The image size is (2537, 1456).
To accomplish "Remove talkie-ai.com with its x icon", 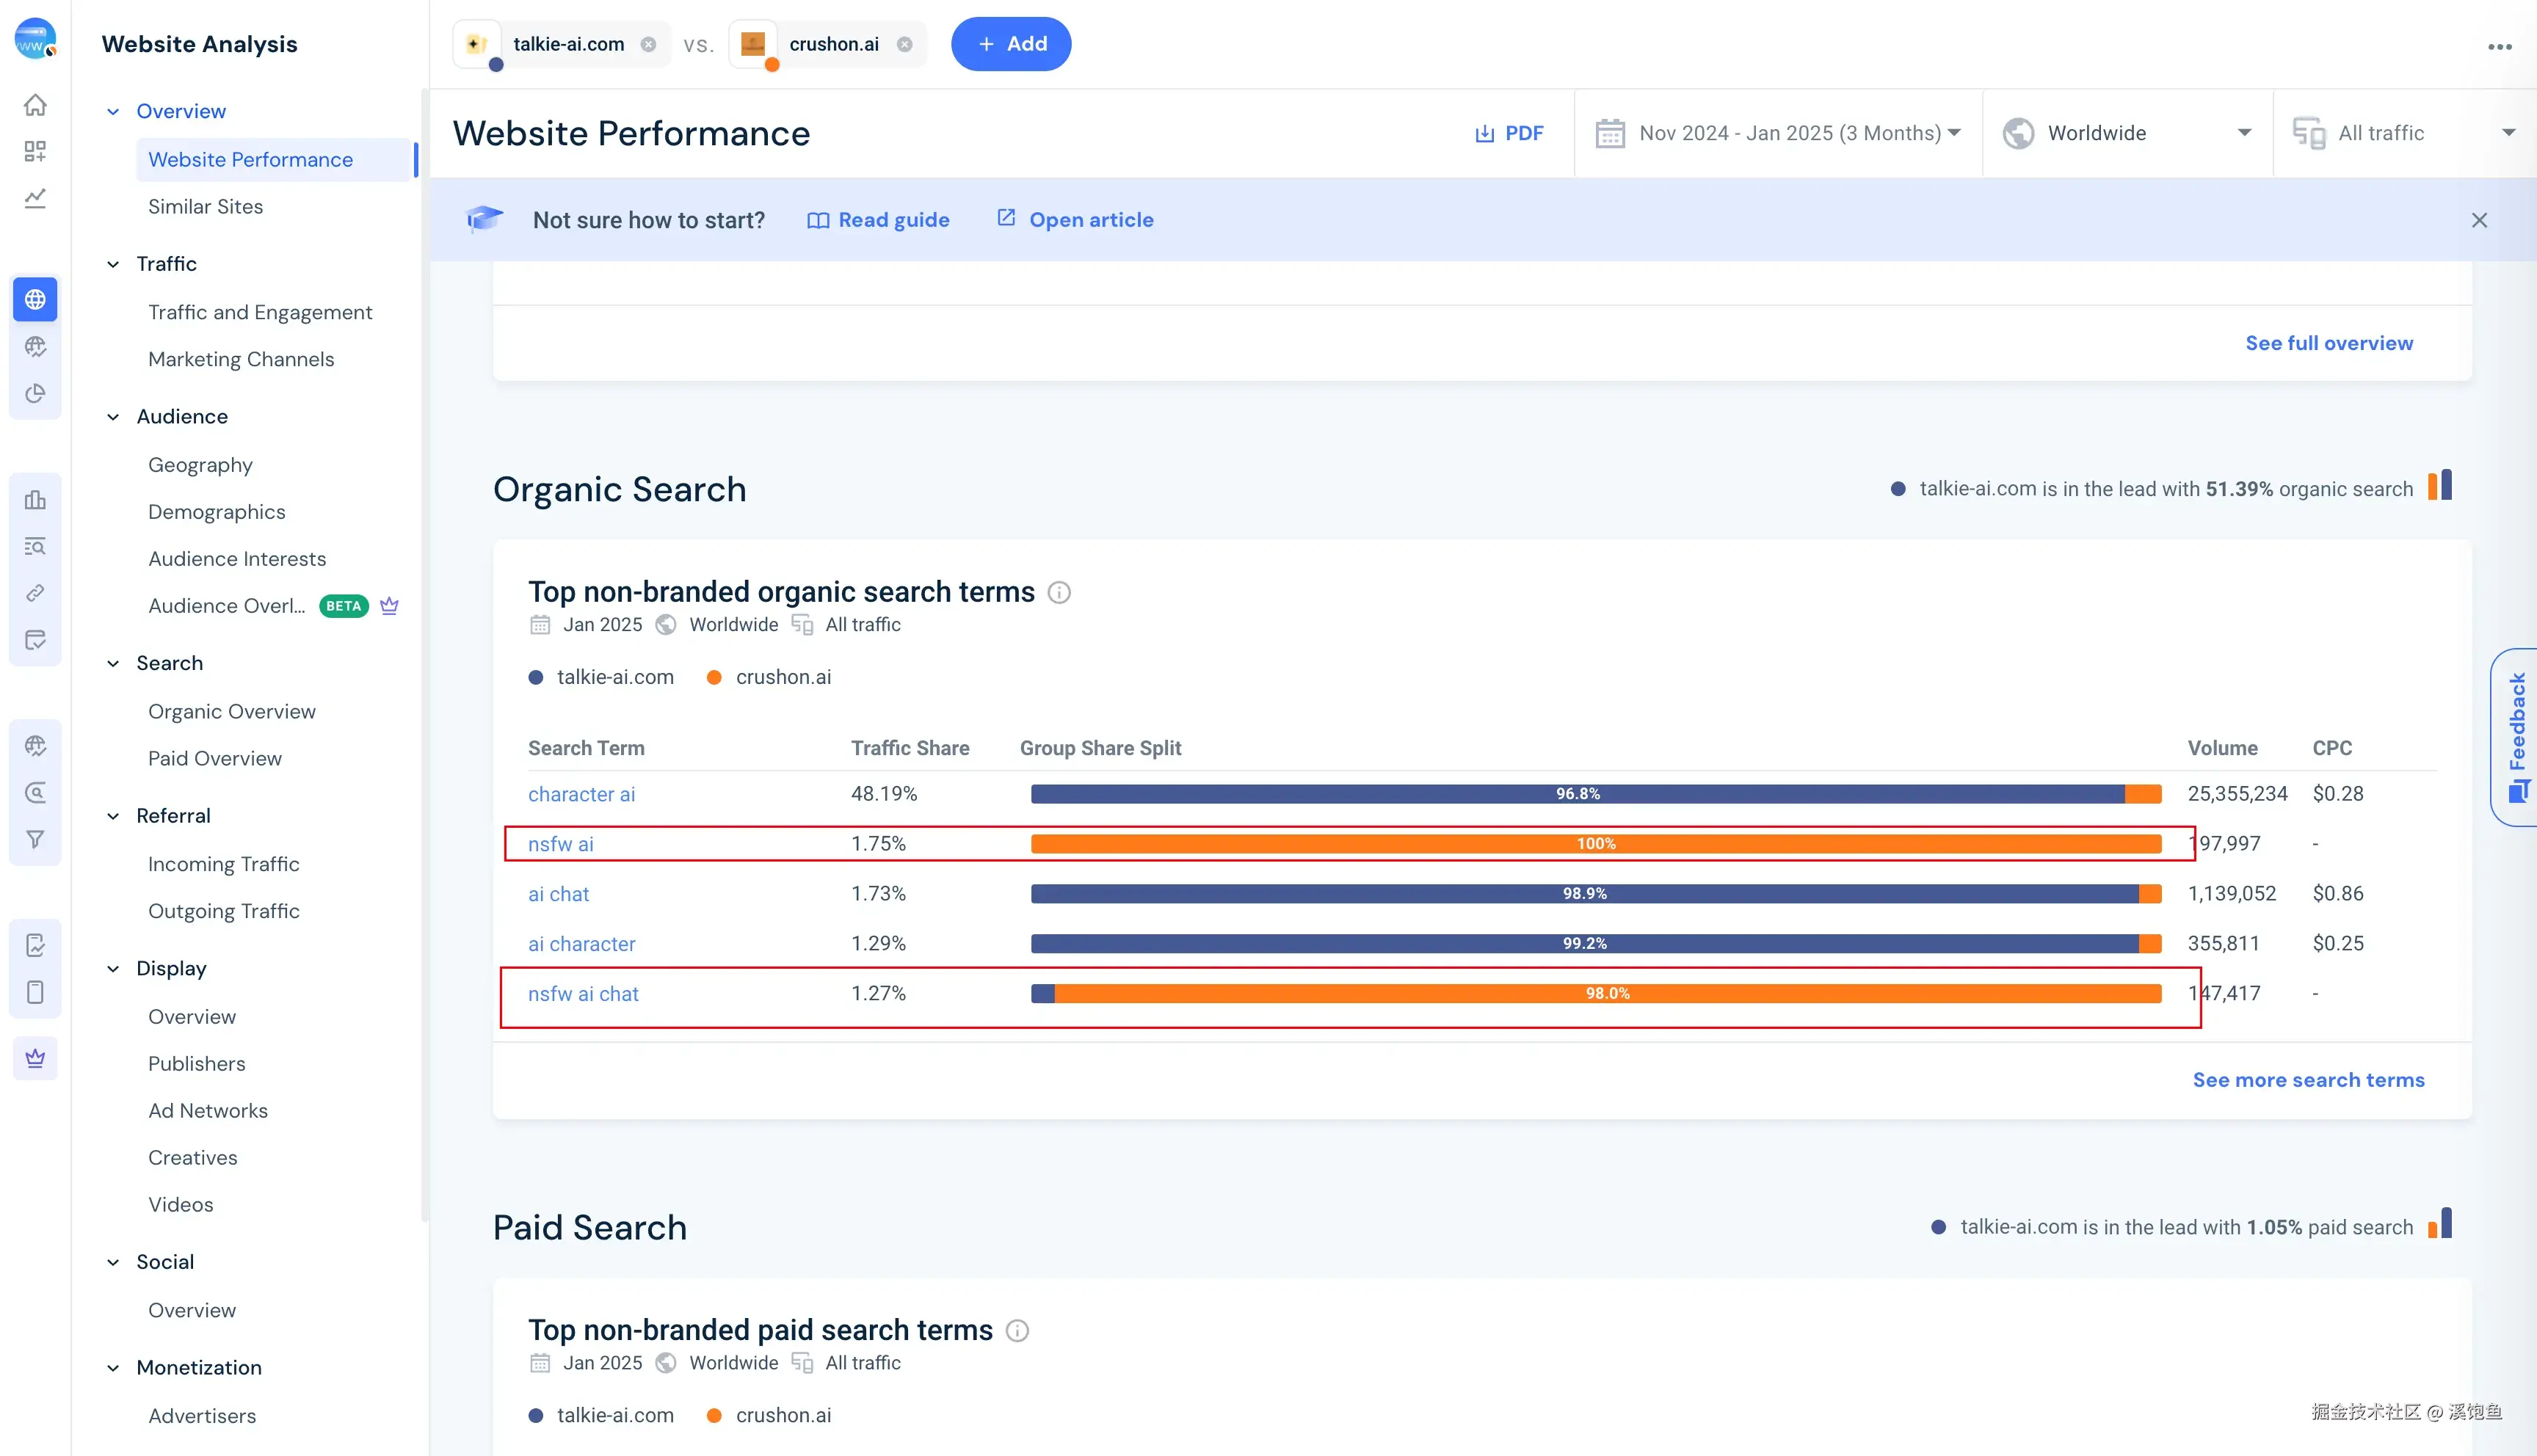I will pyautogui.click(x=648, y=44).
